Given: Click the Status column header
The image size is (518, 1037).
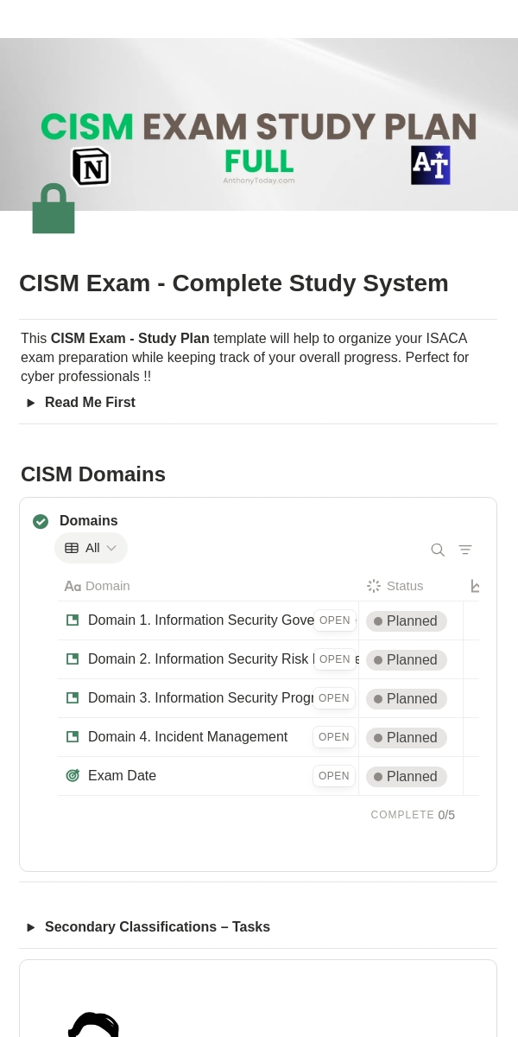Looking at the screenshot, I should coord(395,586).
